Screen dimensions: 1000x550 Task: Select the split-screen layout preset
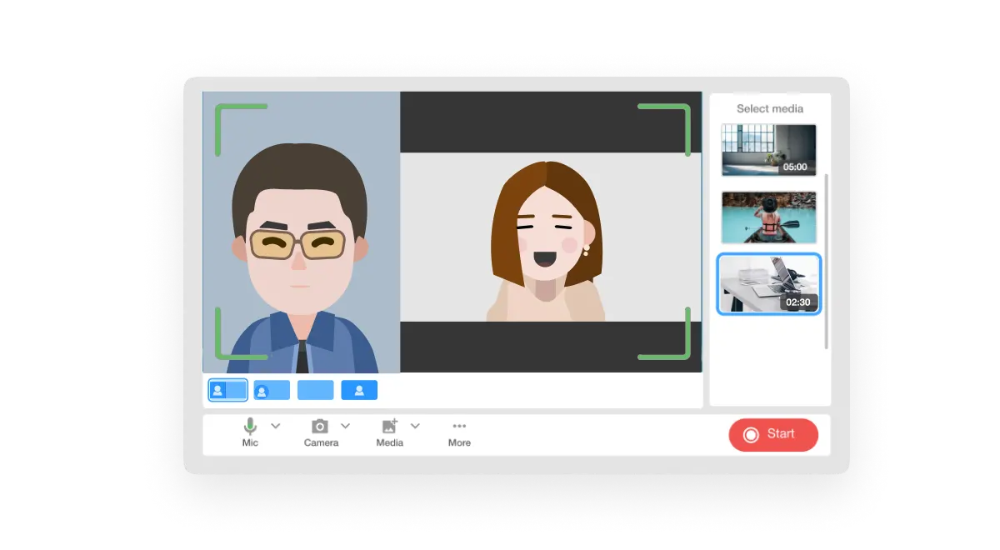tap(227, 389)
